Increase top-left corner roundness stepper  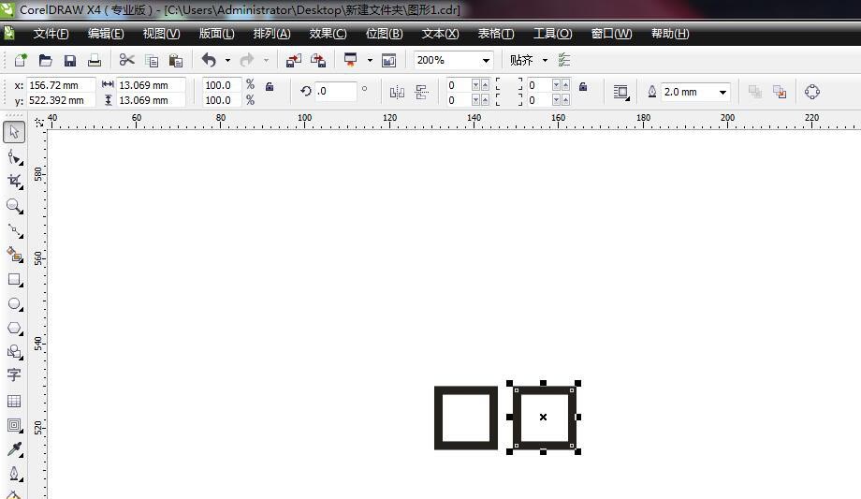point(485,85)
